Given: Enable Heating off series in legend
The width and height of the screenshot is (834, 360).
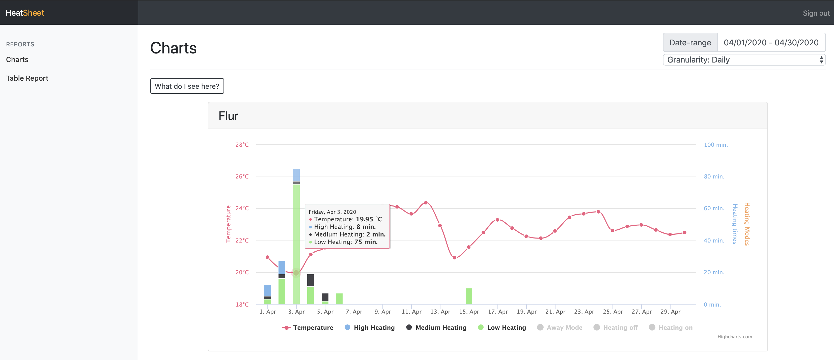Looking at the screenshot, I should (616, 327).
